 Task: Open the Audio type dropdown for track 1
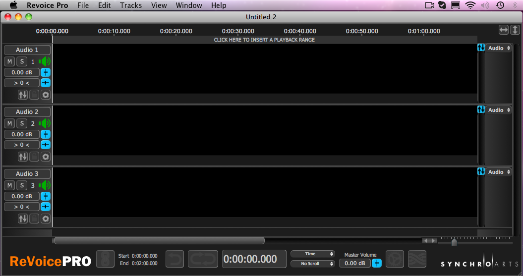point(499,48)
